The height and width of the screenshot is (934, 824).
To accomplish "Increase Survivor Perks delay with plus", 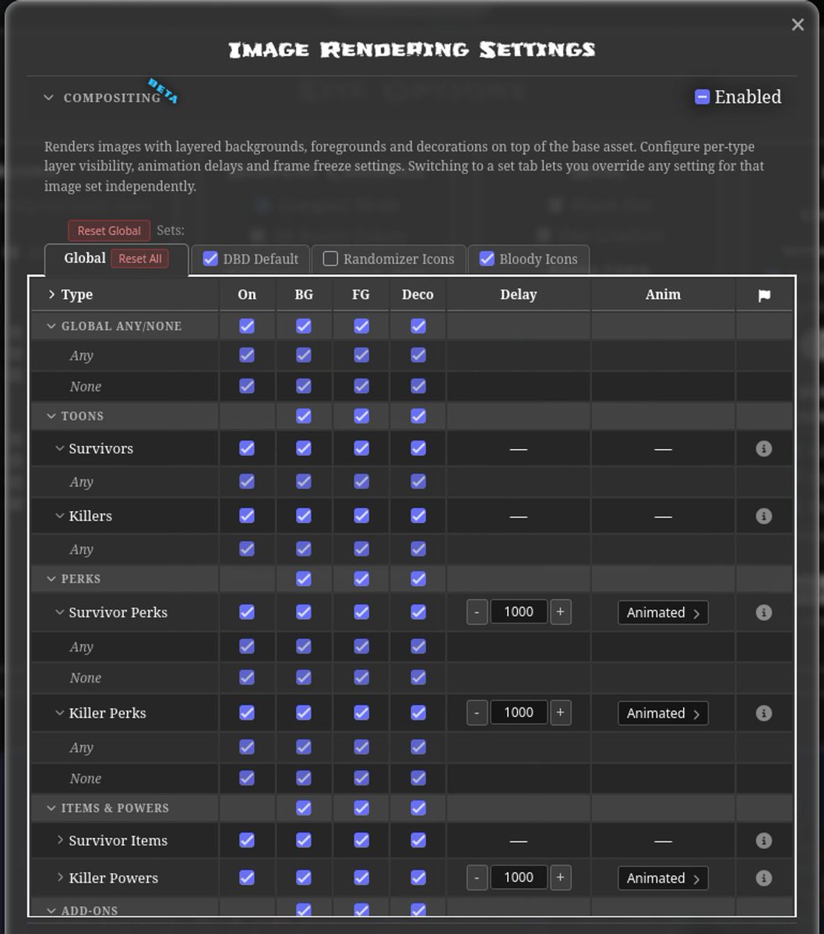I will (x=560, y=613).
